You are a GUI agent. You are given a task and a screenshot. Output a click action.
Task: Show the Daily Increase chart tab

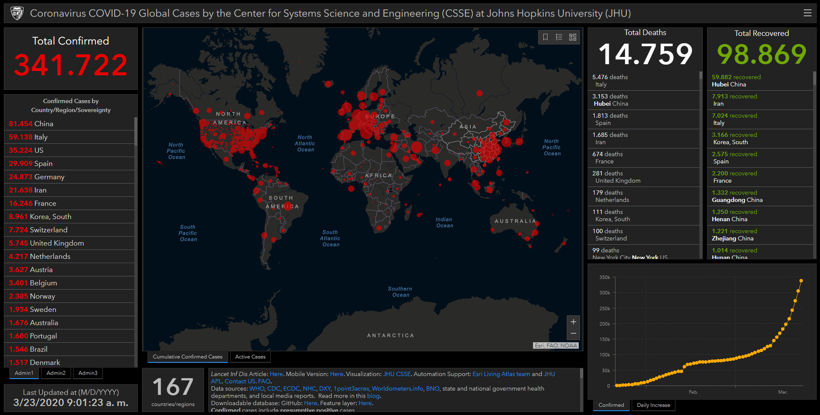(x=653, y=405)
